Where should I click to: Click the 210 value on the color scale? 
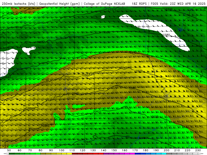[177, 150]
